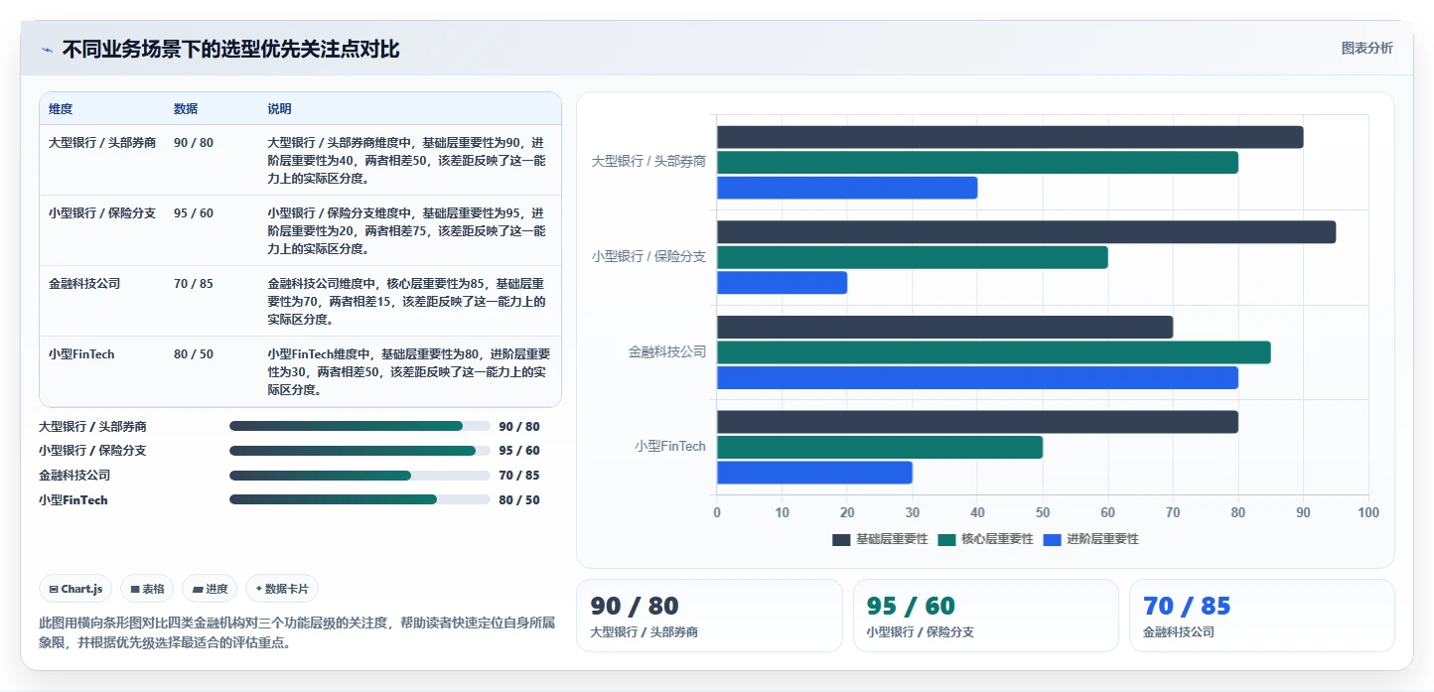1434x692 pixels.
Task: Select the 数据卡片 tag chip
Action: point(282,589)
